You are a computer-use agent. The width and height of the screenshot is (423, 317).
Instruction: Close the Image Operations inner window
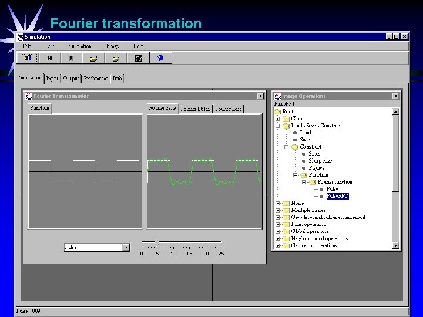(x=395, y=96)
